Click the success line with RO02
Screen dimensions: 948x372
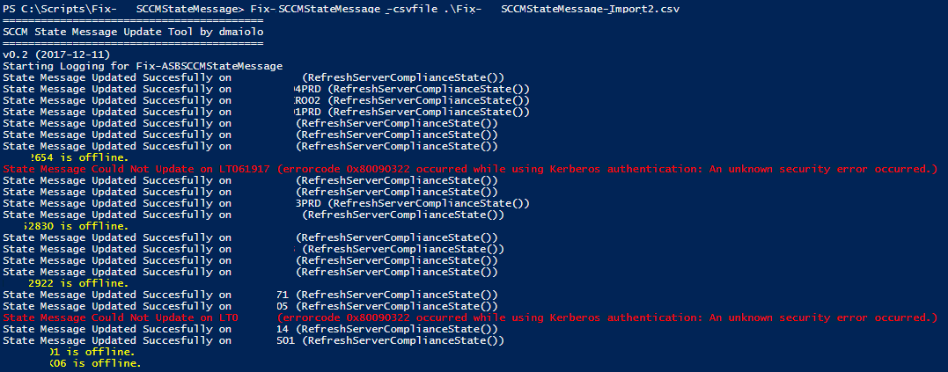tap(266, 100)
